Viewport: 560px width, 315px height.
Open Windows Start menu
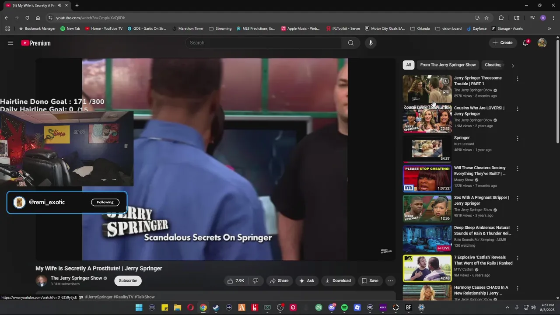coord(139,308)
